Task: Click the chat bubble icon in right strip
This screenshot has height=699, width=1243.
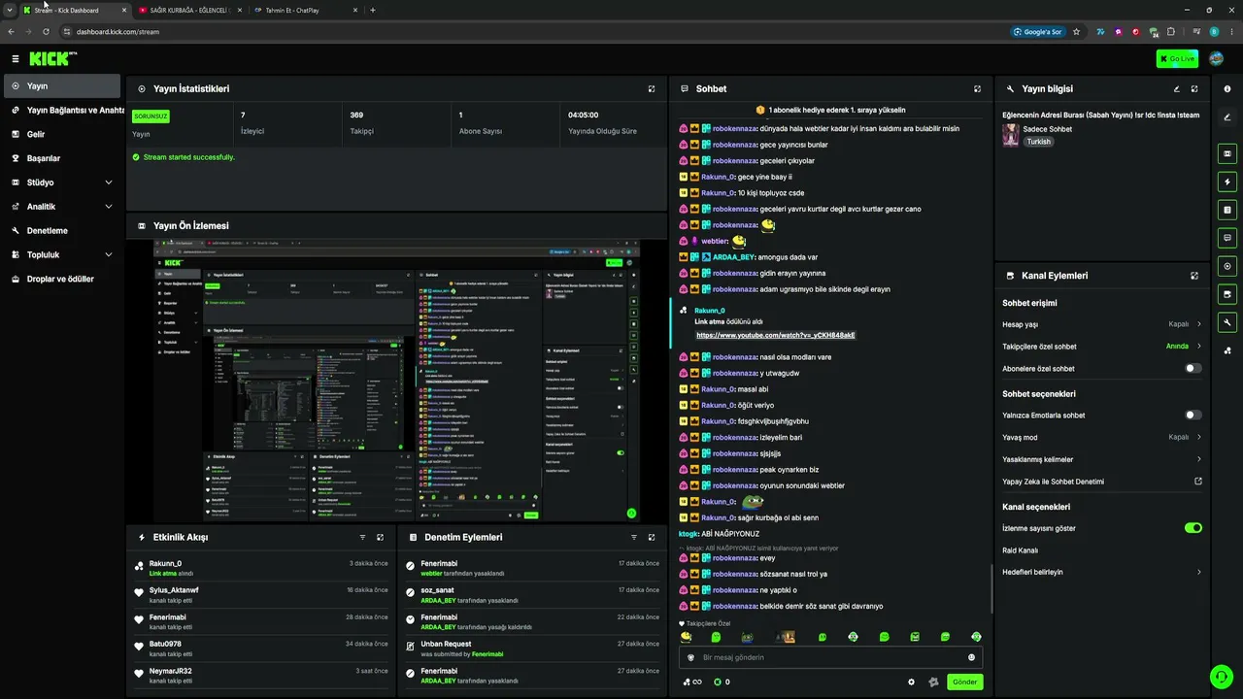Action: (1227, 238)
